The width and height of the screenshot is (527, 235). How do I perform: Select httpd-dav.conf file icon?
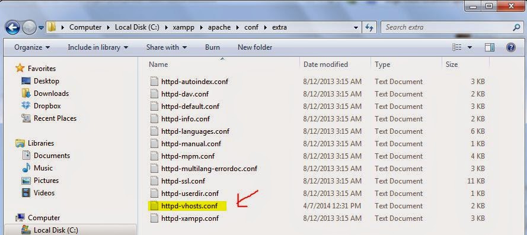click(x=154, y=94)
